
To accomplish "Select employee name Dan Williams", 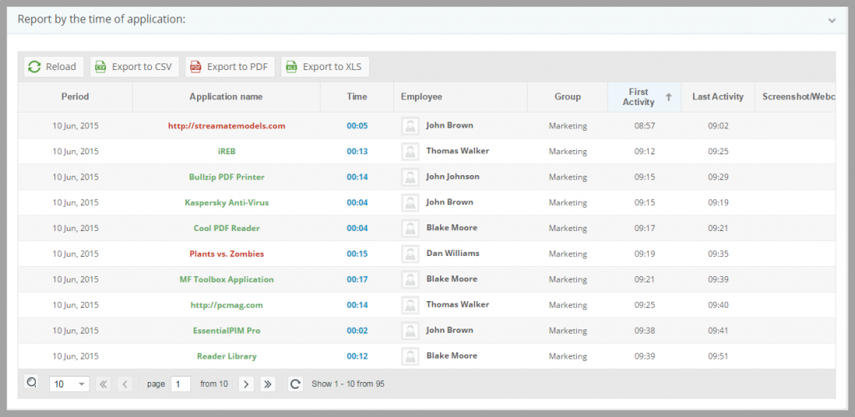I will pyautogui.click(x=453, y=254).
